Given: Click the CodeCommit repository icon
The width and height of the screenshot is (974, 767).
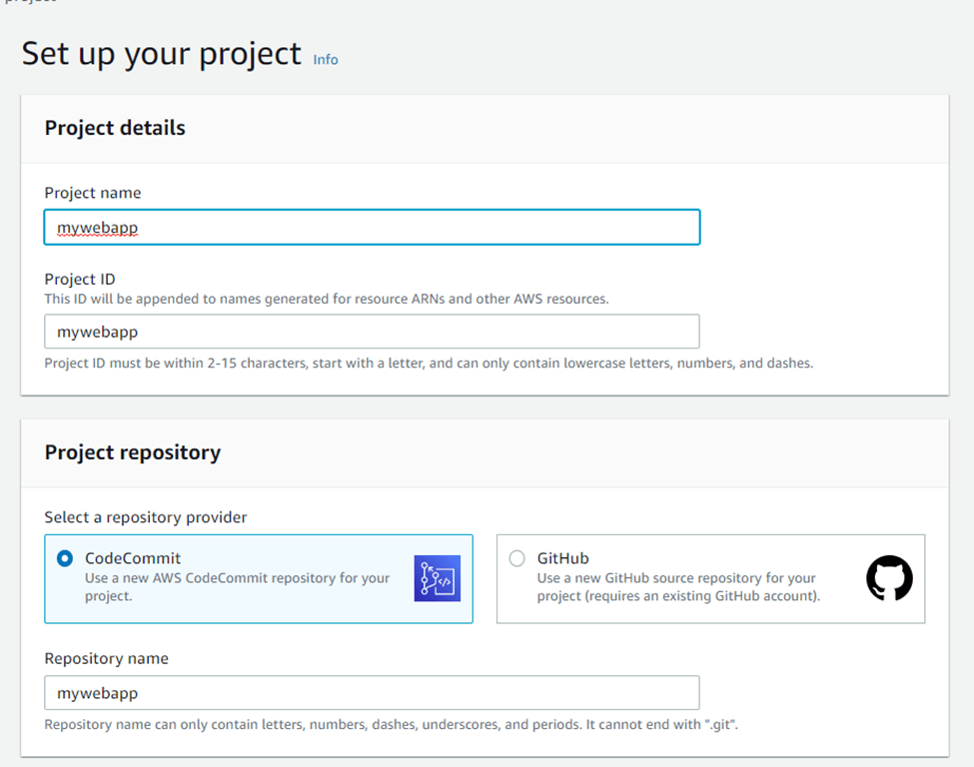Looking at the screenshot, I should point(437,578).
